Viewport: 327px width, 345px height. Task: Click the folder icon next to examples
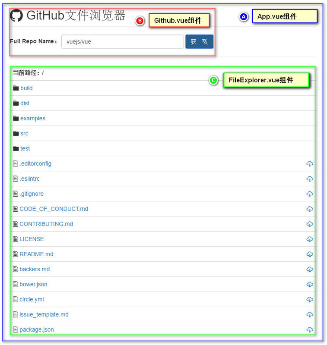16,118
